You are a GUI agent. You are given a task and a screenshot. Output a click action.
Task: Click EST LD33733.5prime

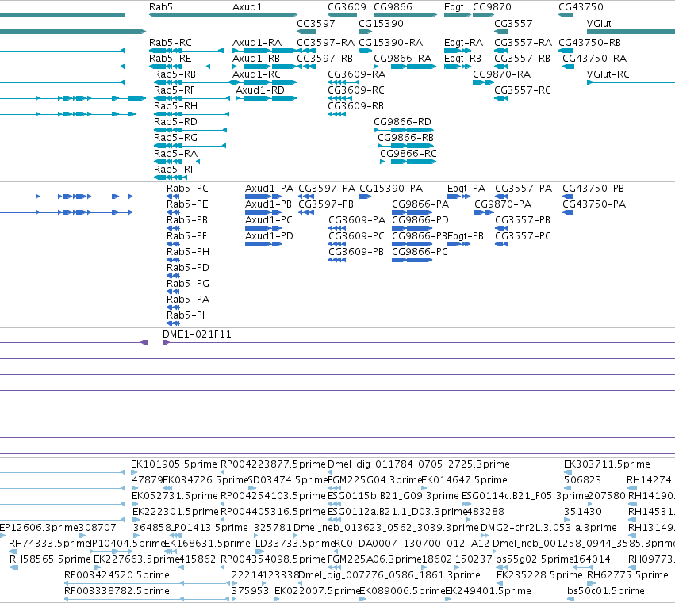[295, 544]
